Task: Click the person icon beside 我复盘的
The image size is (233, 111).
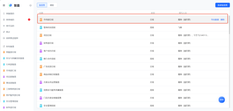Action: 4,14
